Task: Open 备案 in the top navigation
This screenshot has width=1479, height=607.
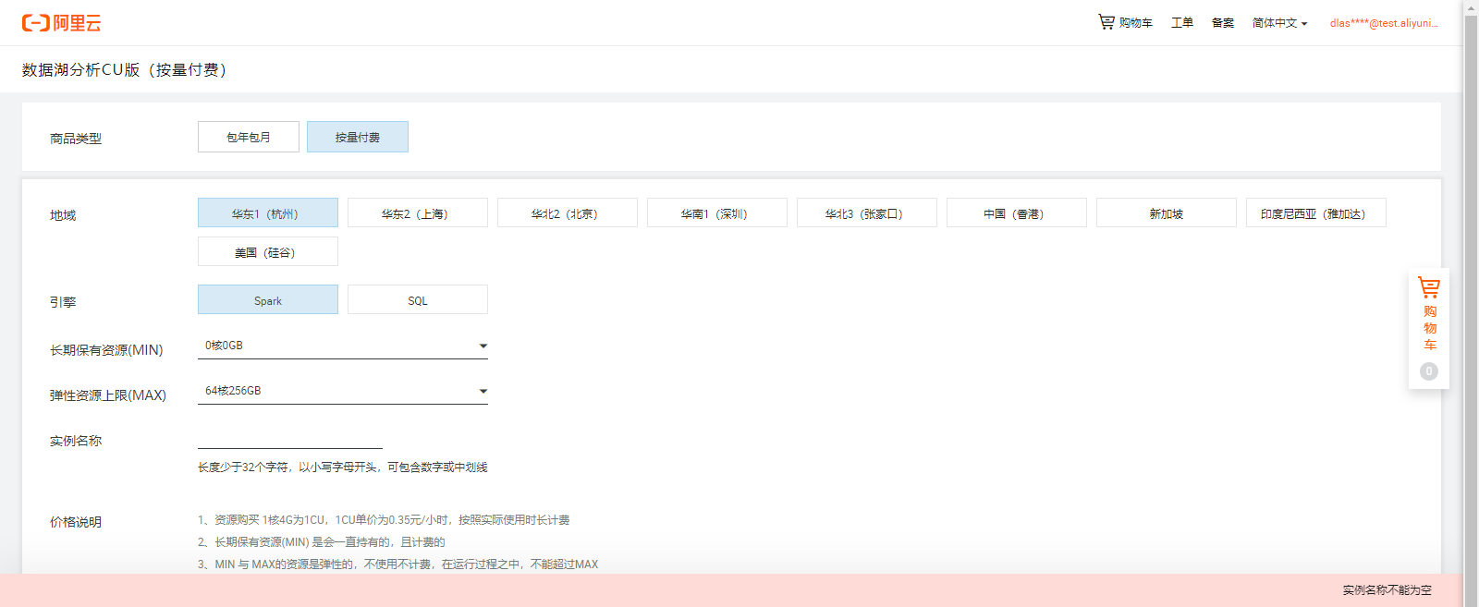Action: pos(1223,23)
